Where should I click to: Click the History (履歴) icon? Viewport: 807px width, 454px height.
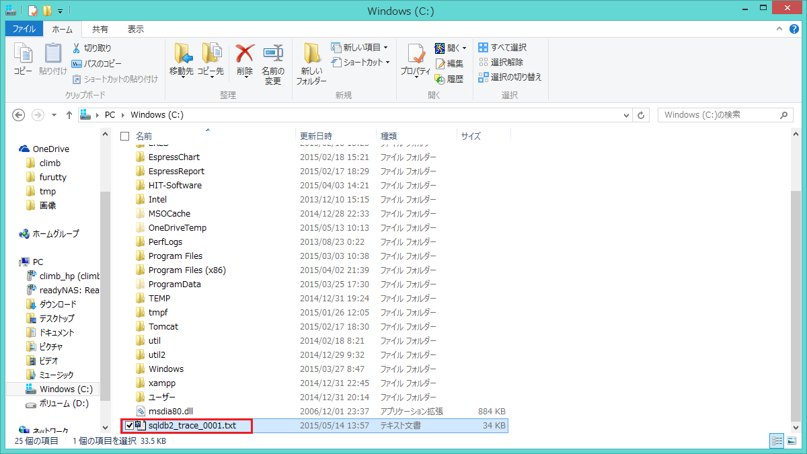pos(440,79)
